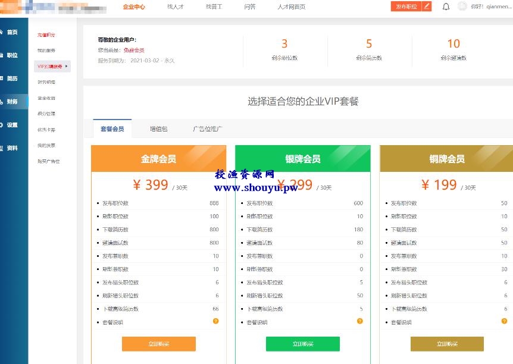Image resolution: width=513 pixels, height=364 pixels.
Task: Open 我的发票 submenu link
Action: pyautogui.click(x=46, y=146)
